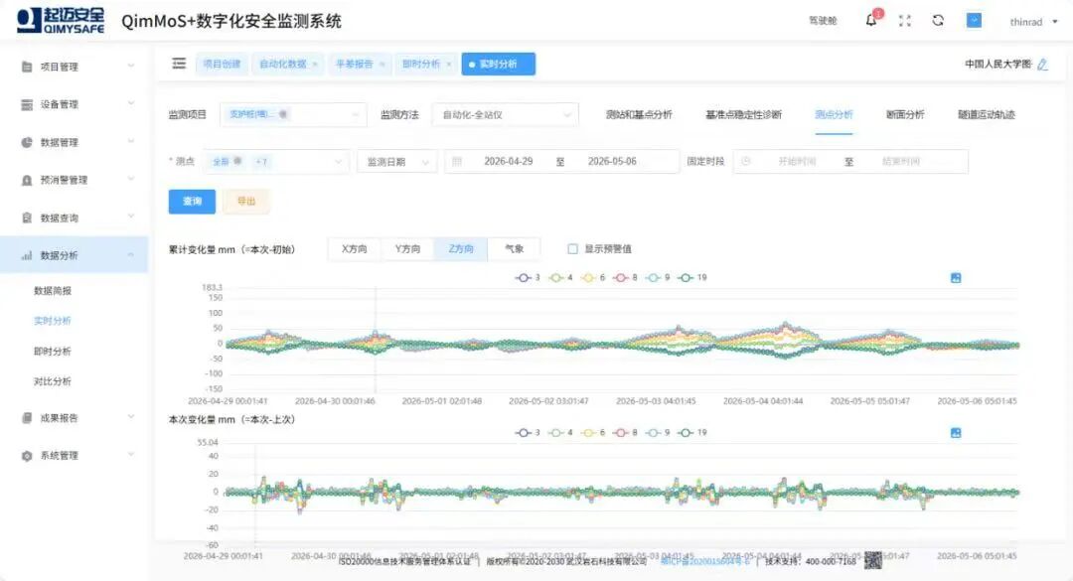
Task: Close the 自动化数据 page tab
Action: coord(315,65)
